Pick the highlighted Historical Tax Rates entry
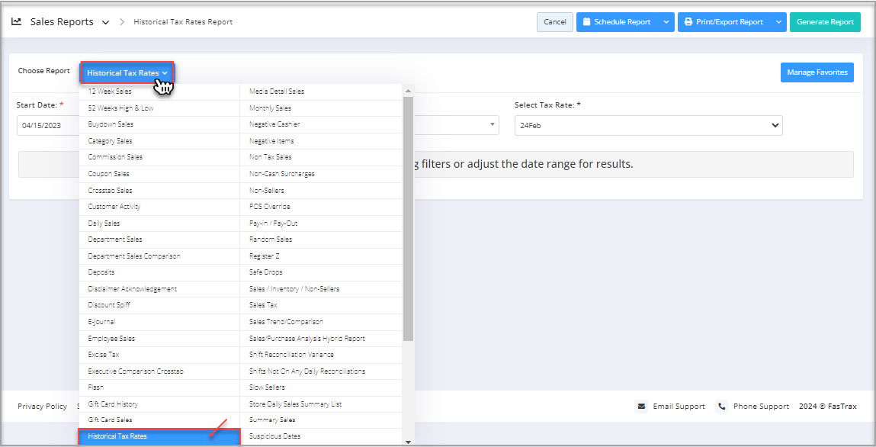Screen dimensions: 876x447 [x=118, y=436]
